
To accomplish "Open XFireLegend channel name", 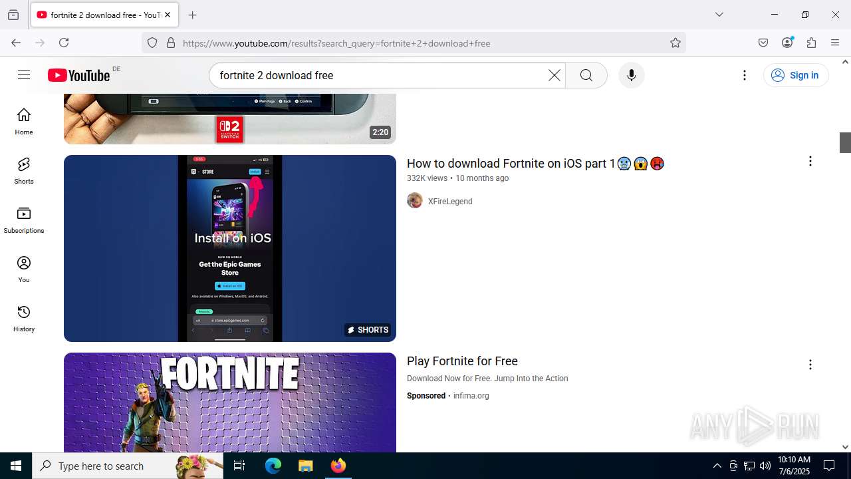I will click(450, 202).
